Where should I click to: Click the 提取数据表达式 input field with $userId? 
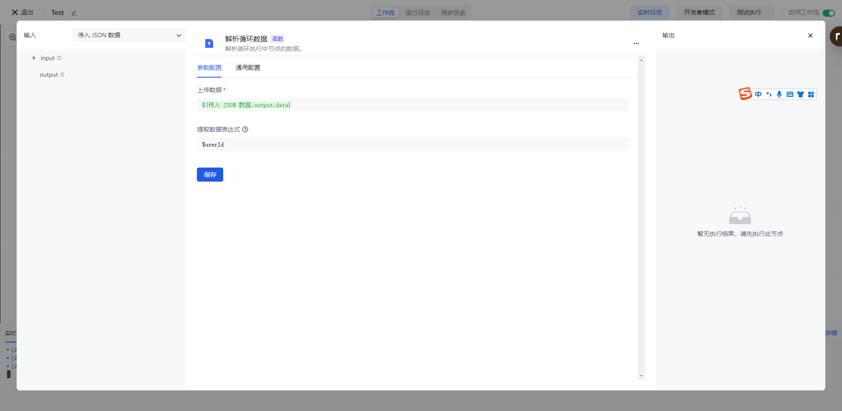click(x=412, y=144)
